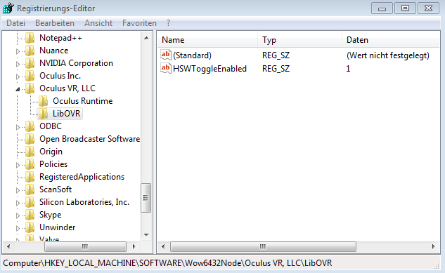Sort by the Name column header
The width and height of the screenshot is (445, 273).
tap(207, 40)
